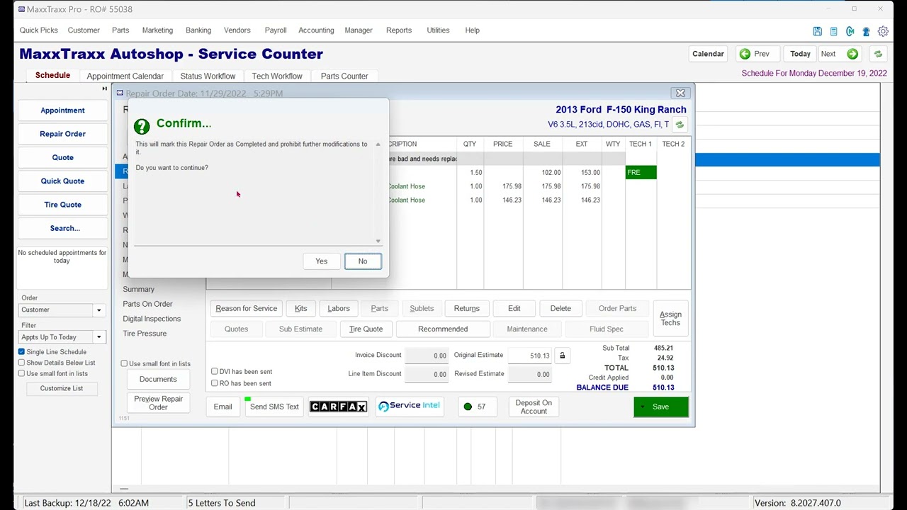
Task: Click the green dot 57 indicator button
Action: [476, 407]
